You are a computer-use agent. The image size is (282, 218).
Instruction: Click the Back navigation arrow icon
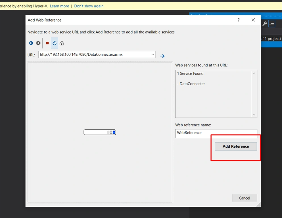[x=31, y=43]
